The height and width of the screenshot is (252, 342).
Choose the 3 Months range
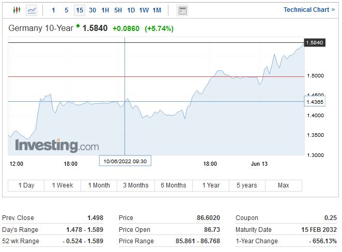point(136,185)
